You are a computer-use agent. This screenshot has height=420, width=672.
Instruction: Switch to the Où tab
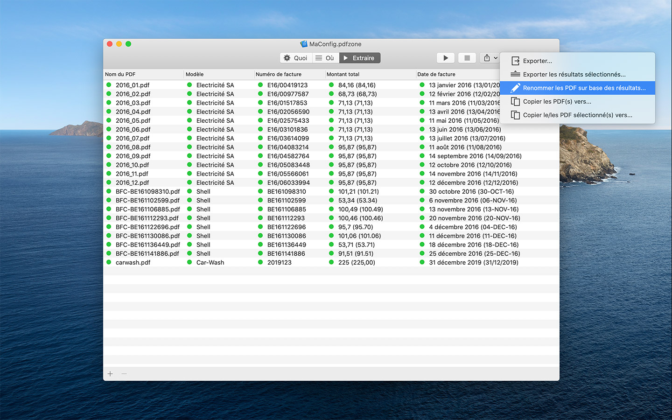[325, 58]
